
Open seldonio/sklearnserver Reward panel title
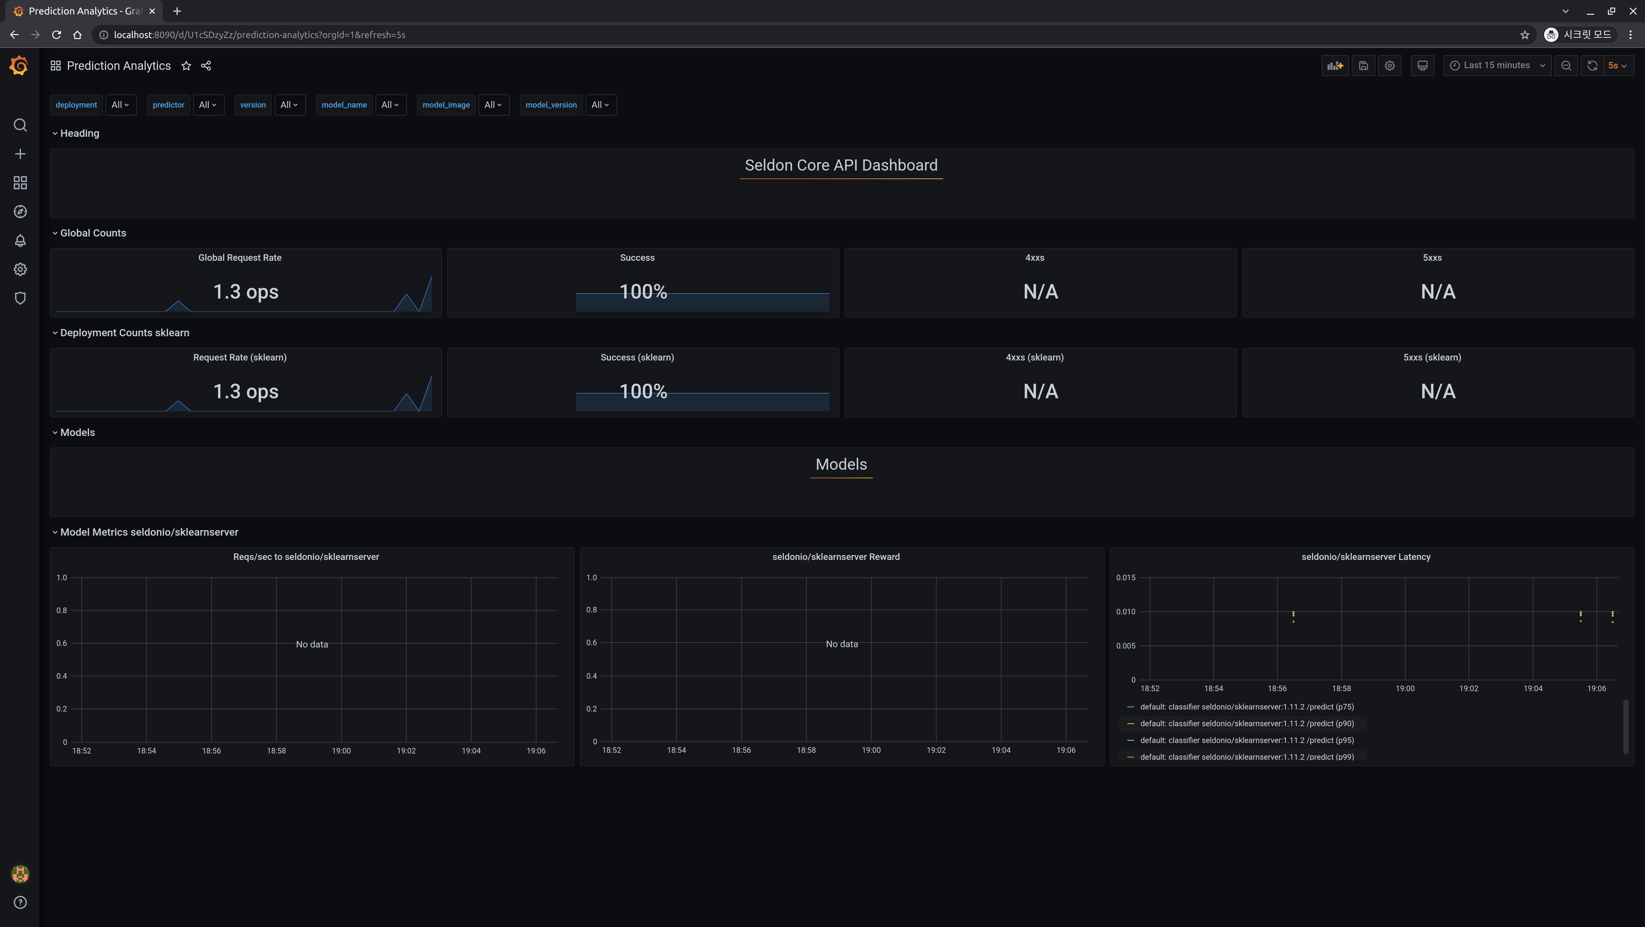click(x=835, y=556)
